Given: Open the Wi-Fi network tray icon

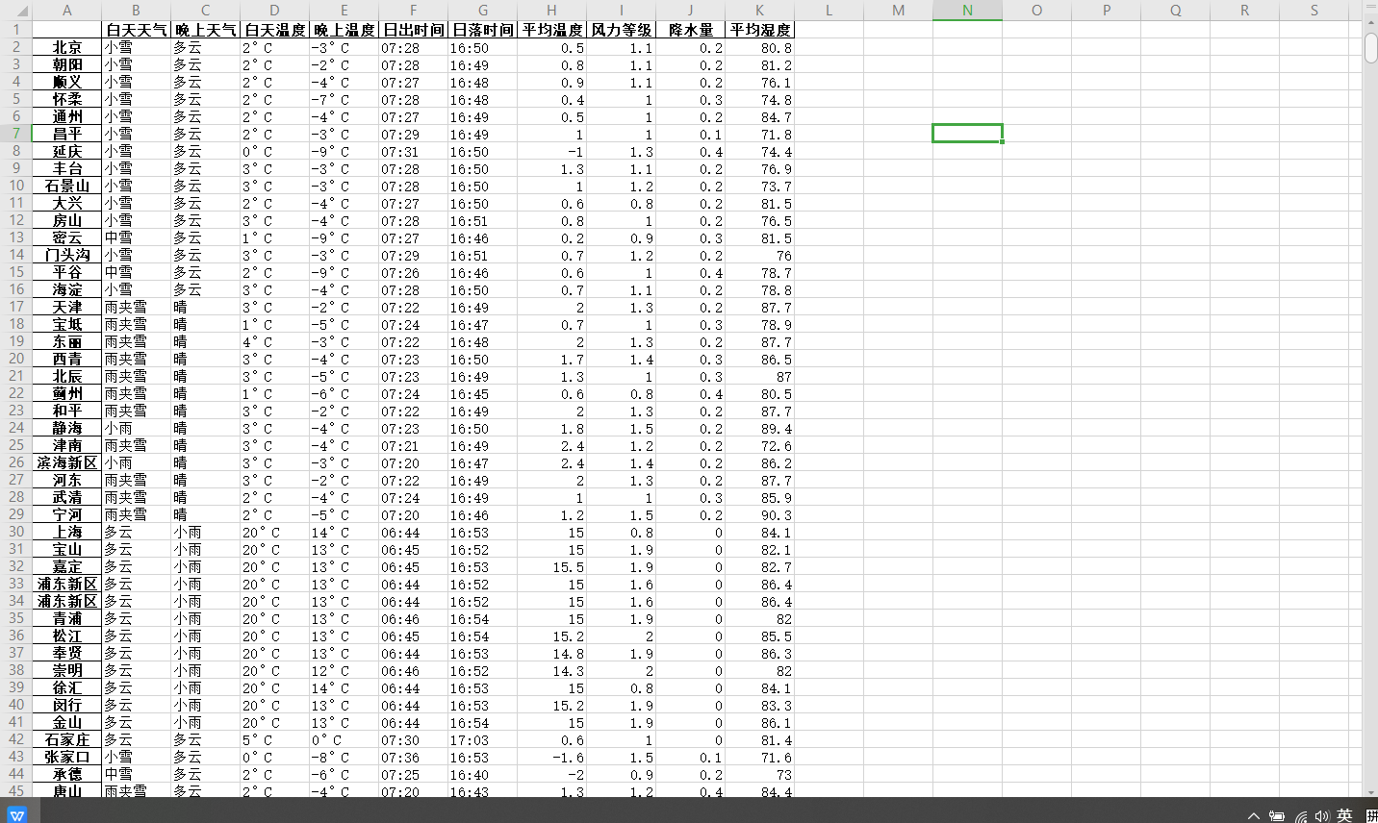Looking at the screenshot, I should point(1301,815).
